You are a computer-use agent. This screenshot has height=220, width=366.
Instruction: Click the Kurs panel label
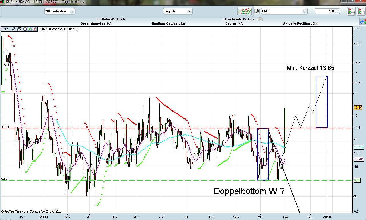tap(5, 29)
